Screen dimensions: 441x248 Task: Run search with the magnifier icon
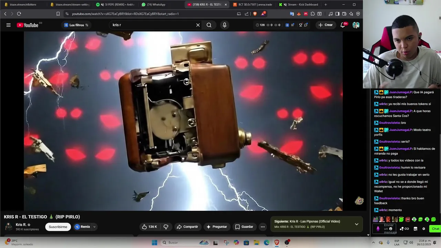[x=209, y=25]
